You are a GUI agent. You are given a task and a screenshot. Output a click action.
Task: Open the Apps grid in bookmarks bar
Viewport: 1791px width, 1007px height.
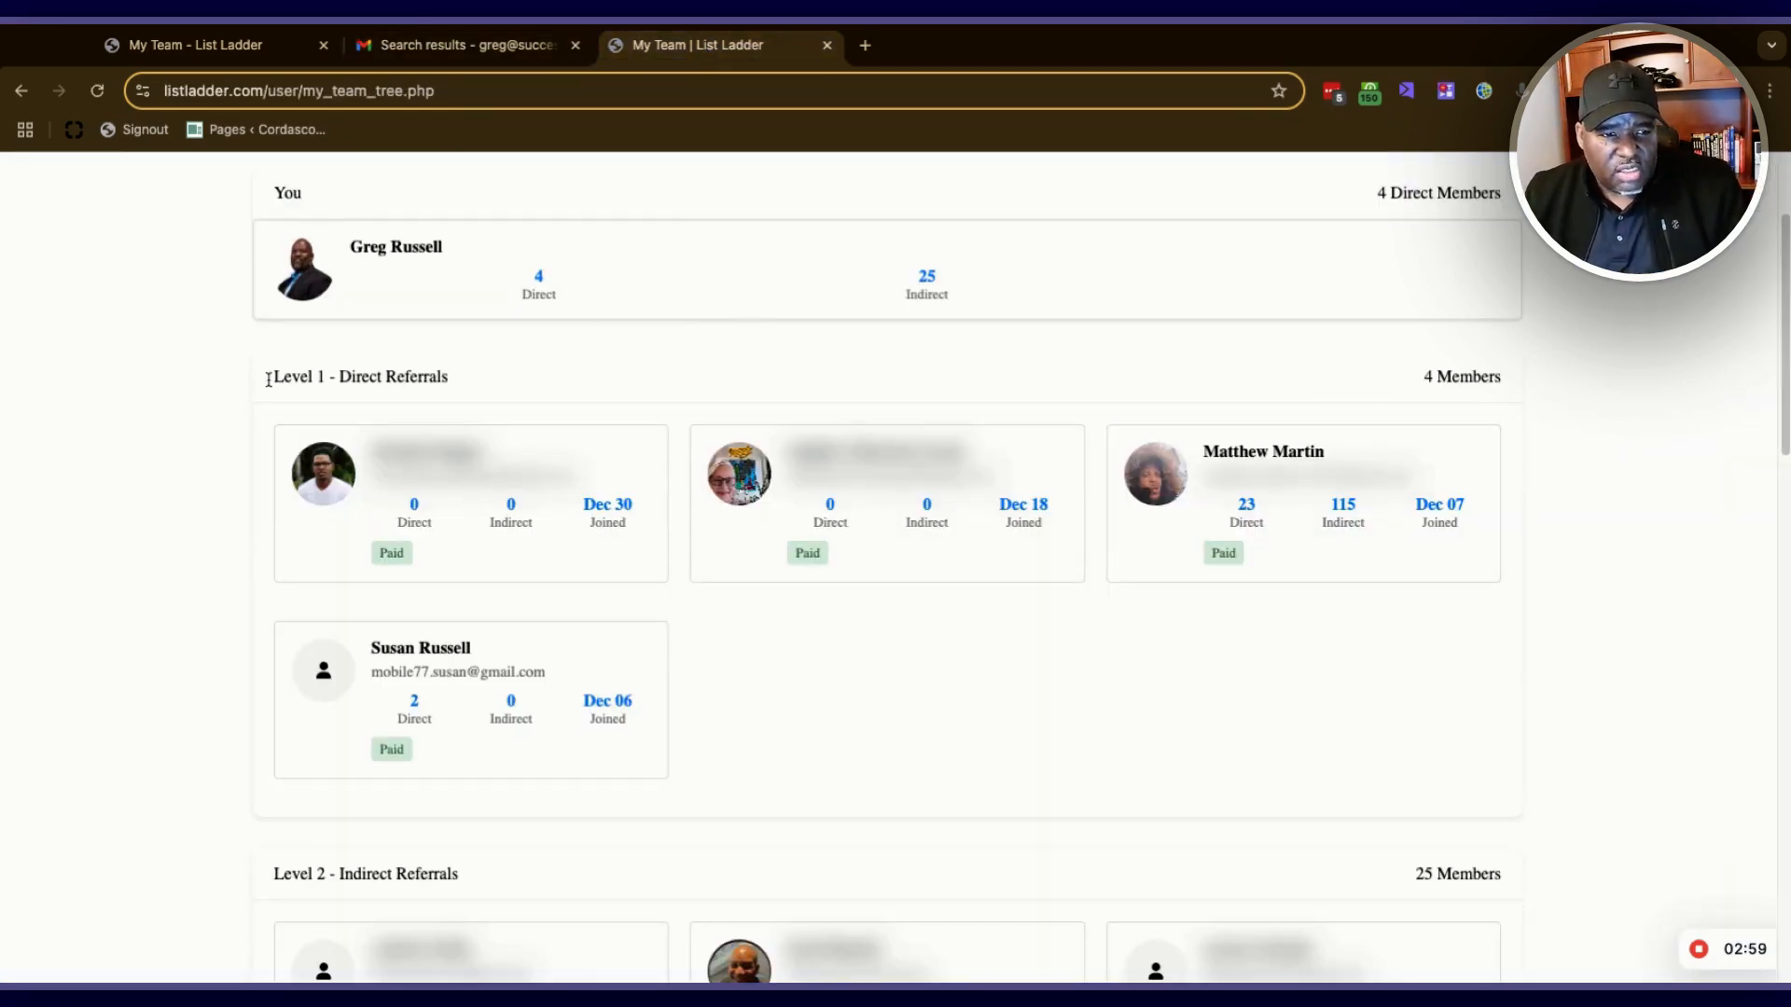click(x=25, y=130)
